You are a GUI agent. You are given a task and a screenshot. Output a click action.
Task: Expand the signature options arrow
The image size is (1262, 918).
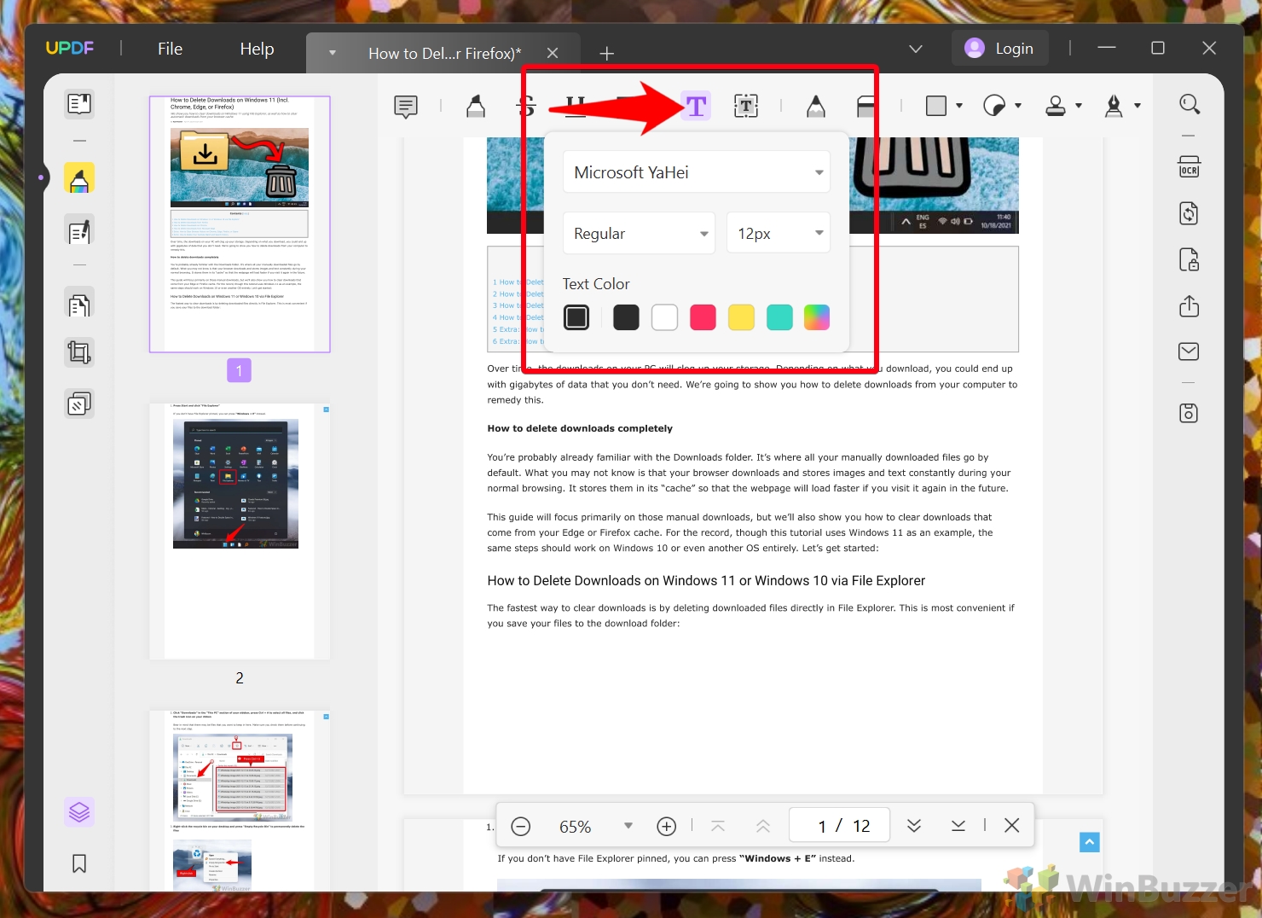[x=1138, y=106]
